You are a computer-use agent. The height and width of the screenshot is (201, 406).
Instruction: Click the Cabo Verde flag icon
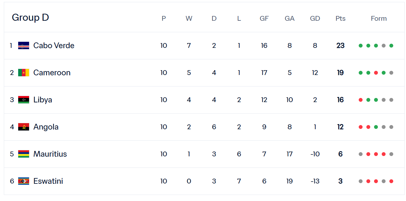24,46
